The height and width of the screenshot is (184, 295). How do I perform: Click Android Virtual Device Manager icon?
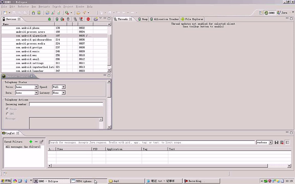pyautogui.click(x=39, y=13)
